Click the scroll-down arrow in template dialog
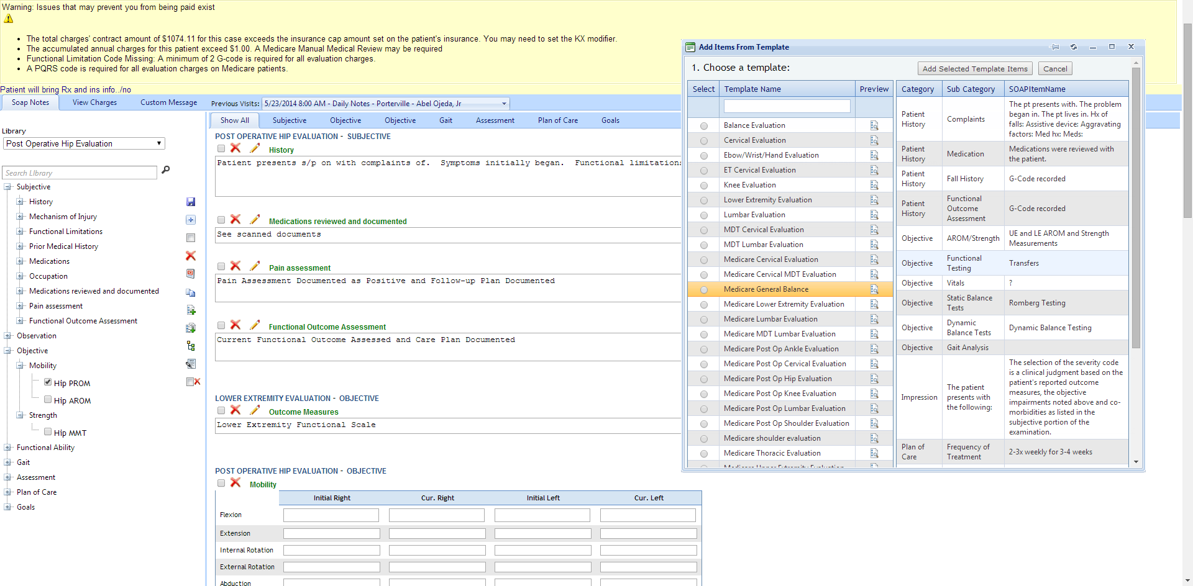1193x586 pixels. tap(1136, 462)
